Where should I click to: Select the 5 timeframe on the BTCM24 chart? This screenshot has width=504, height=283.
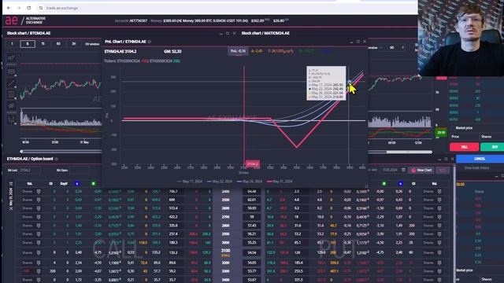coord(28,44)
